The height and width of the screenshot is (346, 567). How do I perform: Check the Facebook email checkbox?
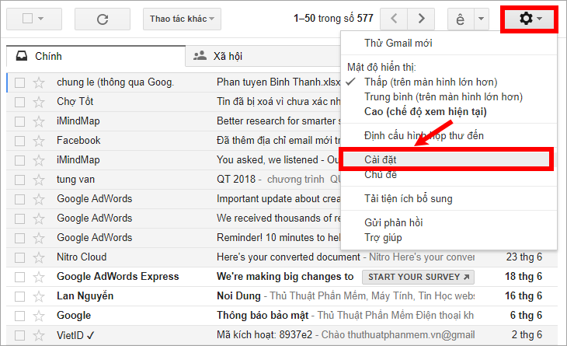point(20,141)
